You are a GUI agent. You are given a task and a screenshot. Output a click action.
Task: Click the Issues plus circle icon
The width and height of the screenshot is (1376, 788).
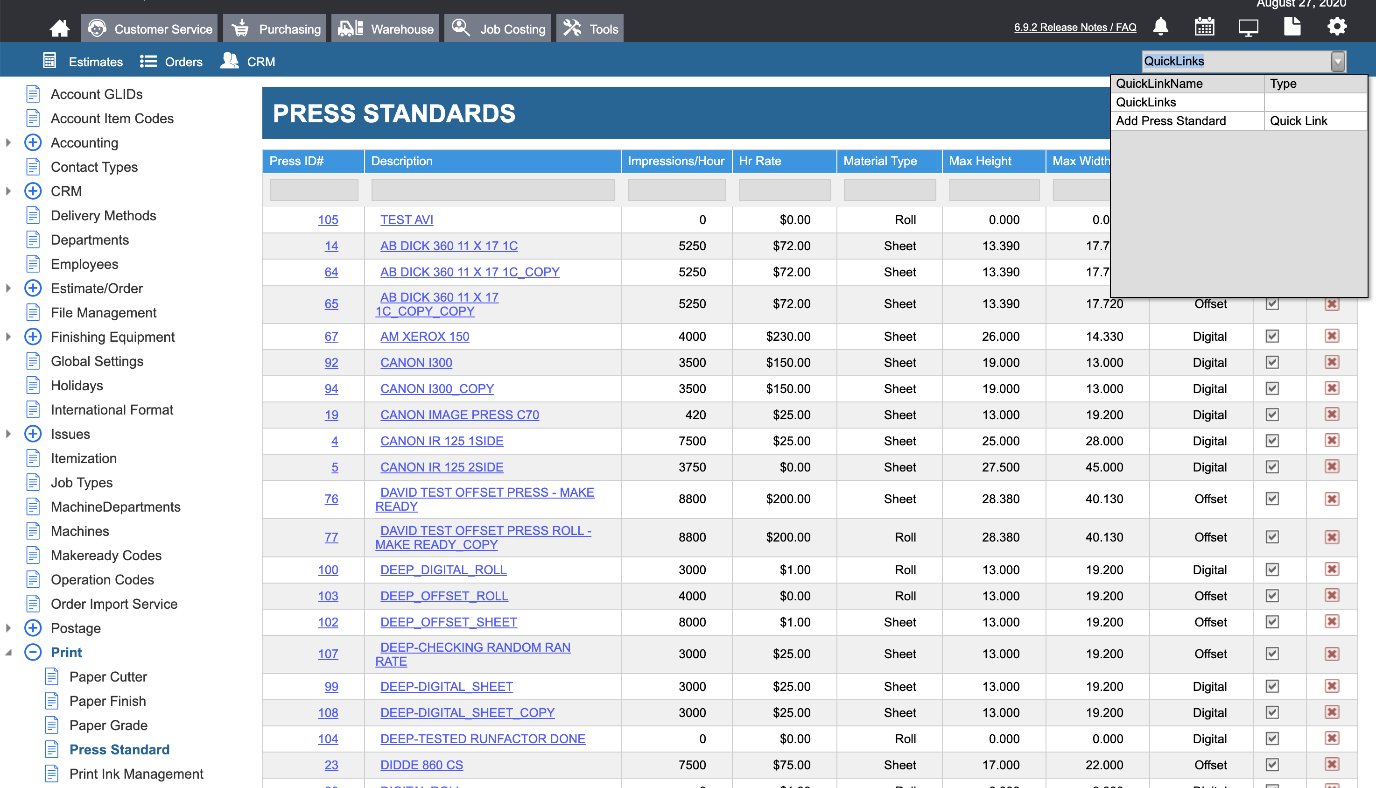[33, 434]
